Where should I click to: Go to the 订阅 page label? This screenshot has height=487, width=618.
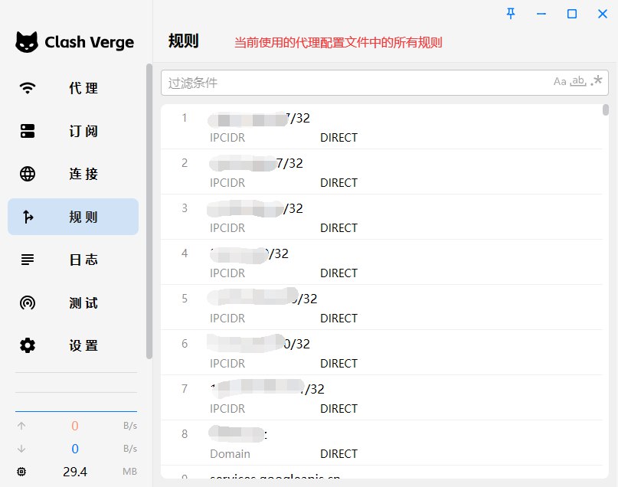click(83, 131)
